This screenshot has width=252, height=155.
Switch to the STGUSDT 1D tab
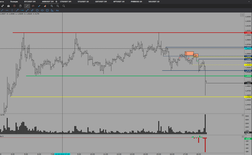point(83,1)
